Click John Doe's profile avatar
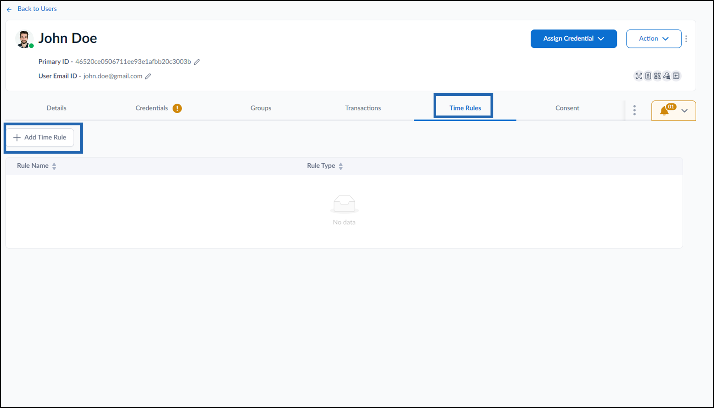 pyautogui.click(x=24, y=39)
